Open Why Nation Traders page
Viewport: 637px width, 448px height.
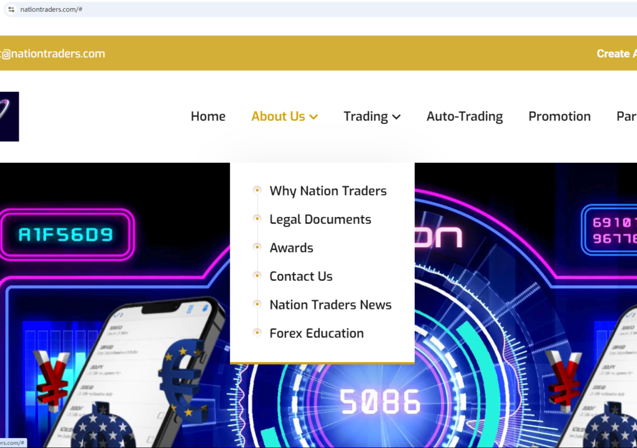point(328,191)
